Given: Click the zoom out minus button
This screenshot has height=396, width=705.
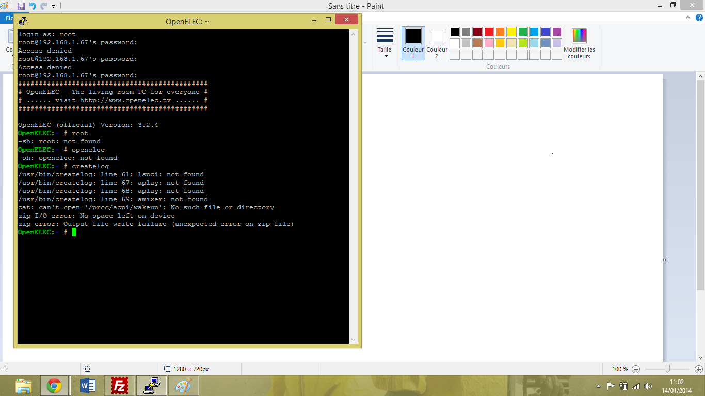Looking at the screenshot, I should (636, 369).
